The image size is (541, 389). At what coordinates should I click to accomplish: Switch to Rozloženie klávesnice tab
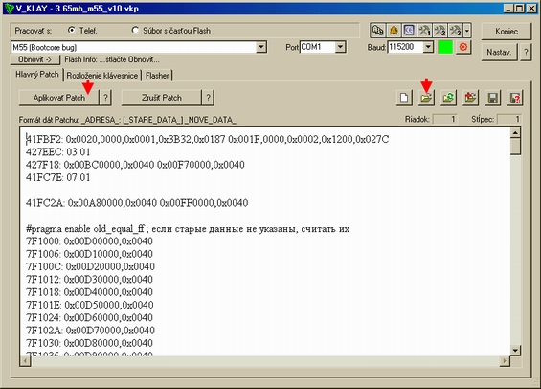pyautogui.click(x=102, y=76)
